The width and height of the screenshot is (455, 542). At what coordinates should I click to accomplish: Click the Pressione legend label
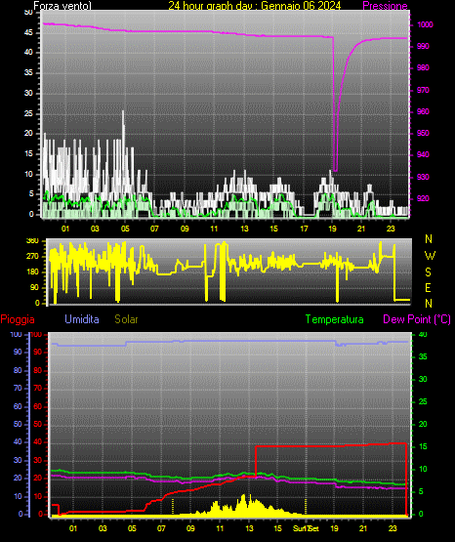[385, 6]
